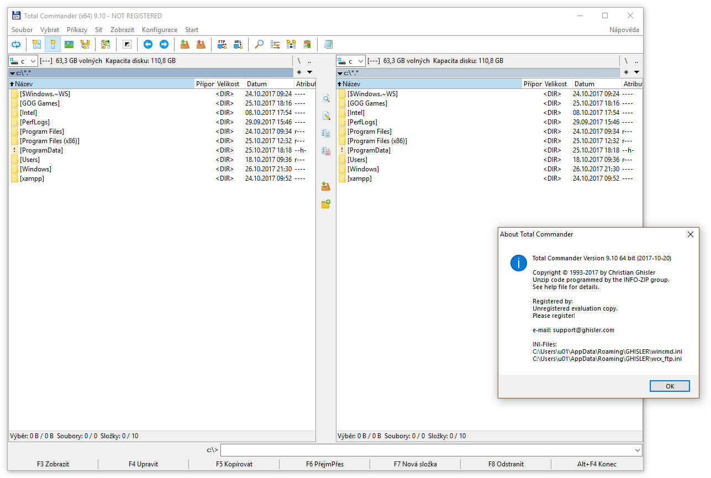Sort the left panel by Velikost column header

(x=230, y=84)
